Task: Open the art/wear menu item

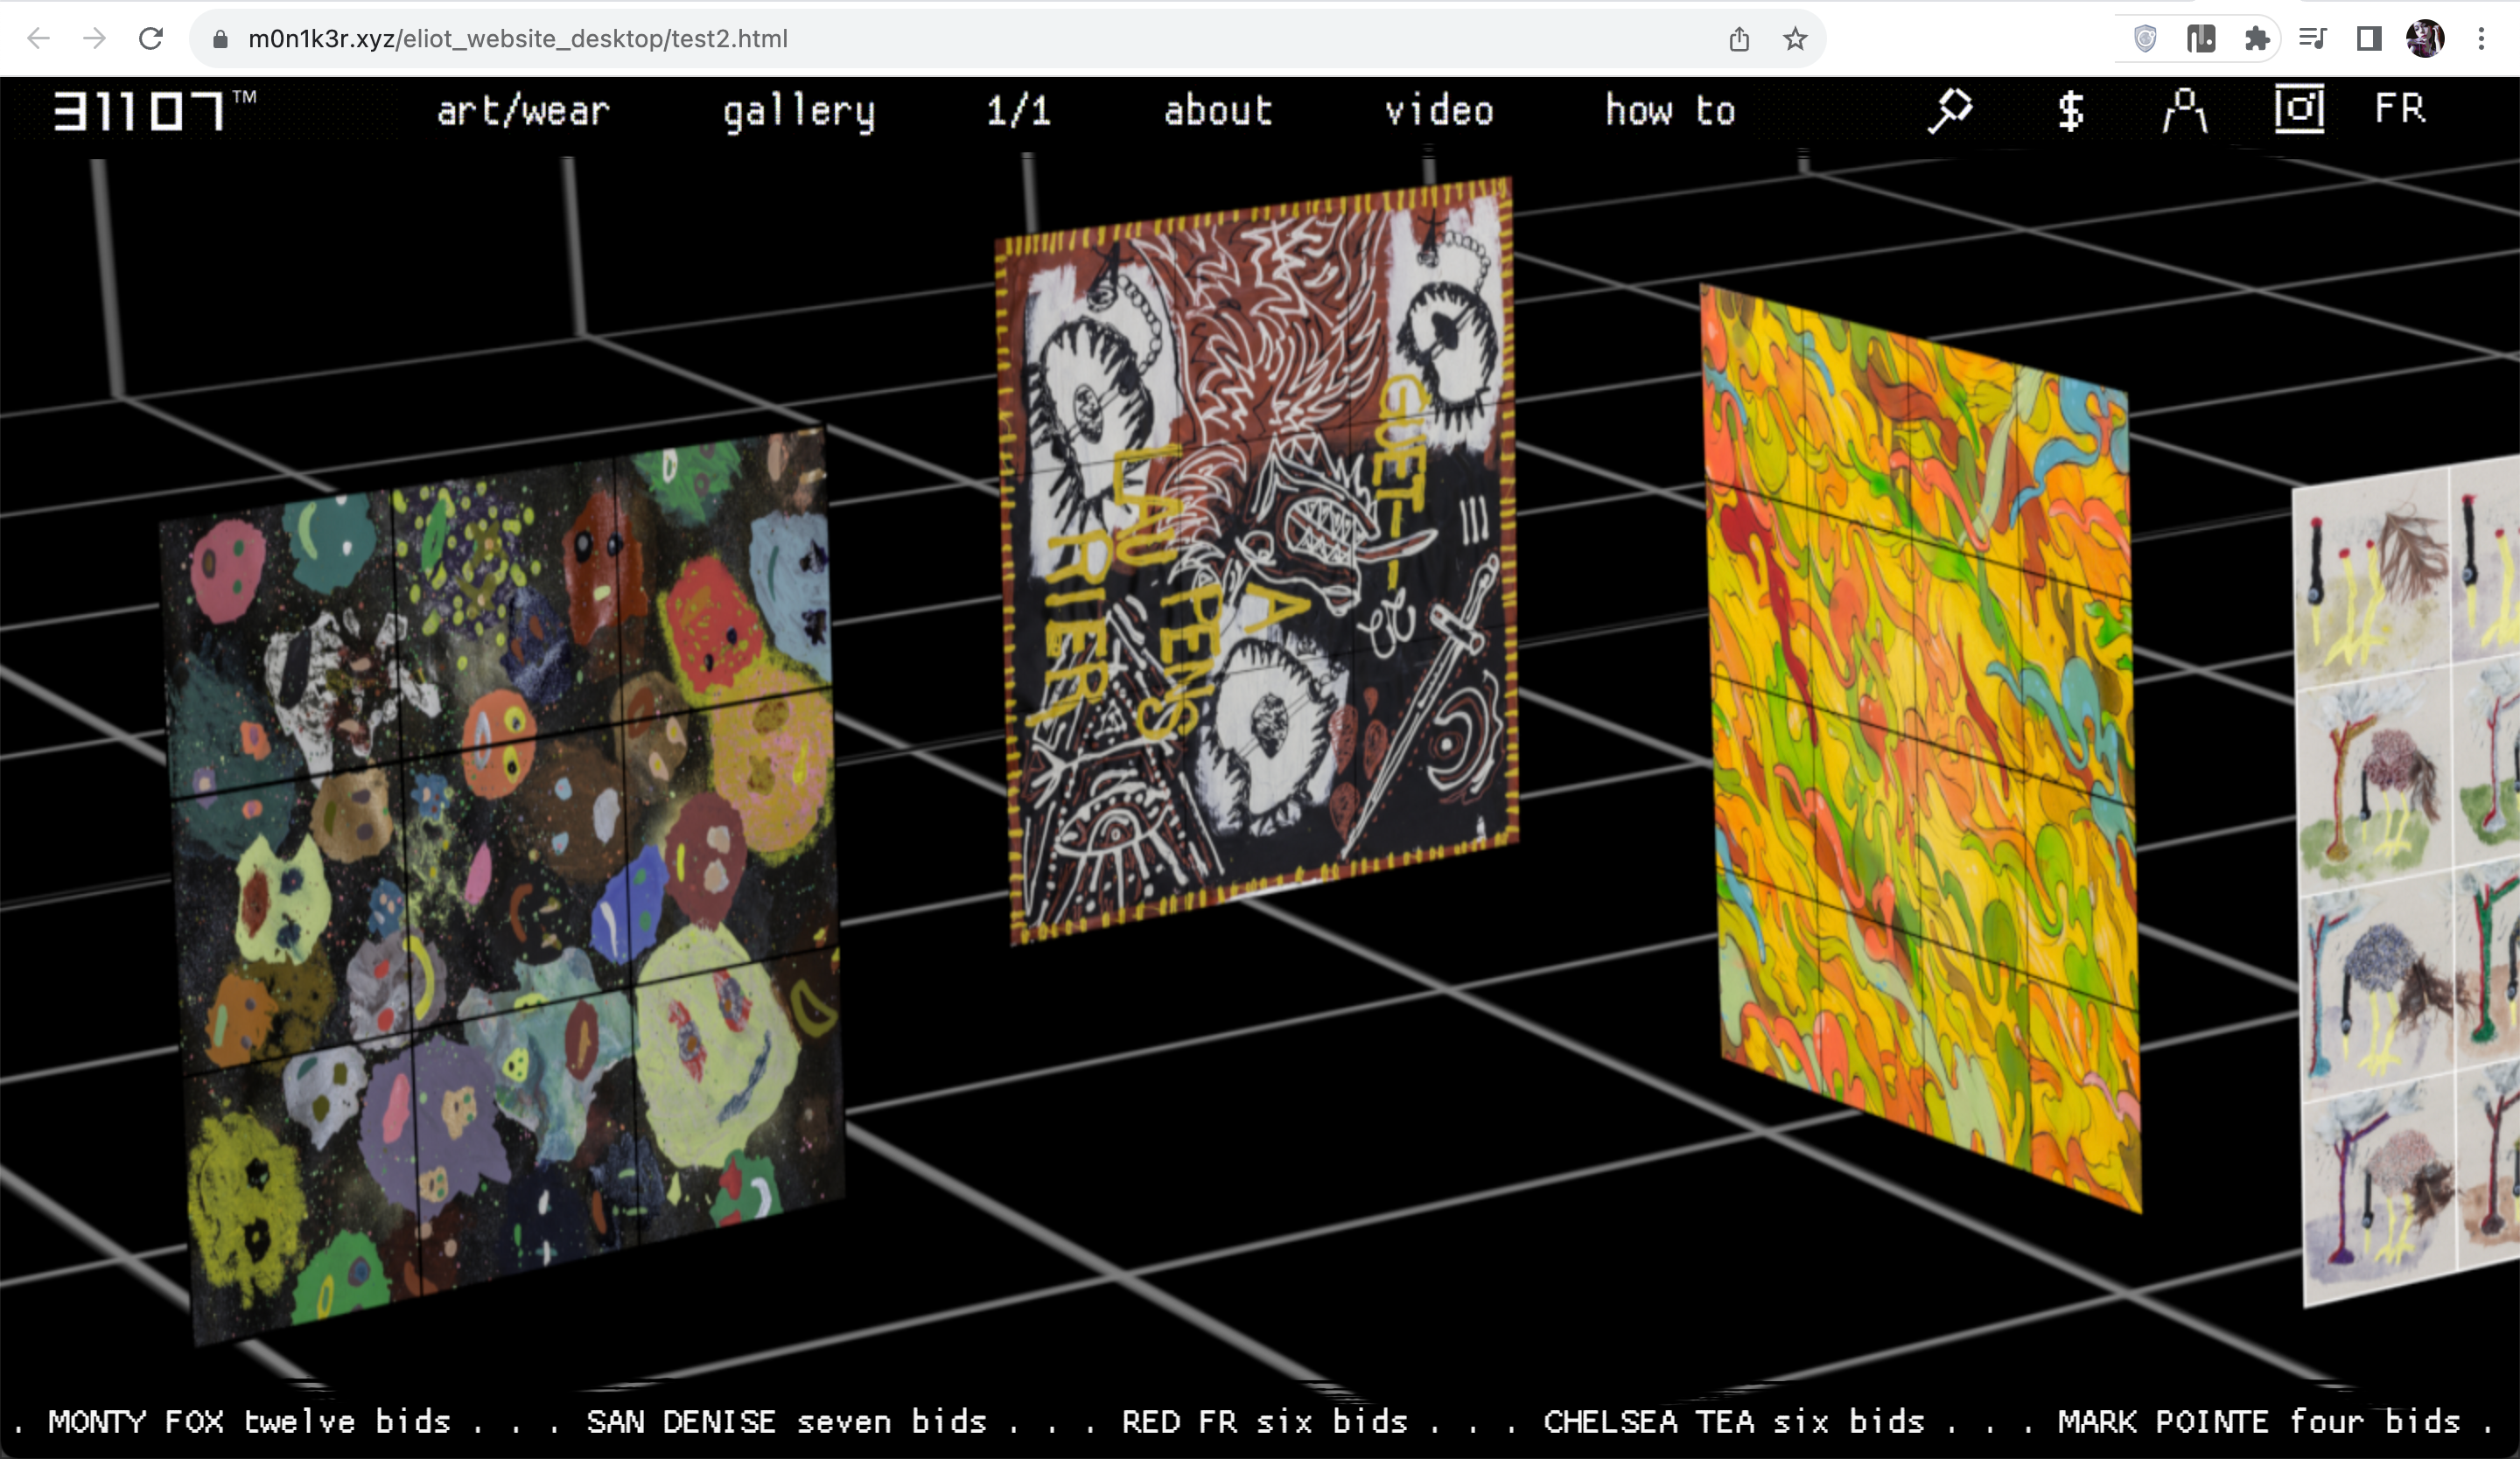Action: coord(523,110)
